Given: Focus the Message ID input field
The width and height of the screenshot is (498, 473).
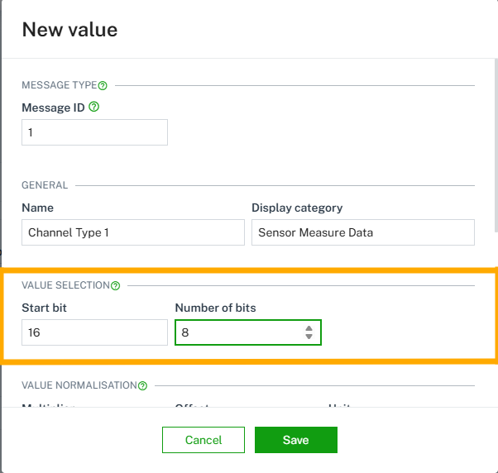Looking at the screenshot, I should [94, 132].
